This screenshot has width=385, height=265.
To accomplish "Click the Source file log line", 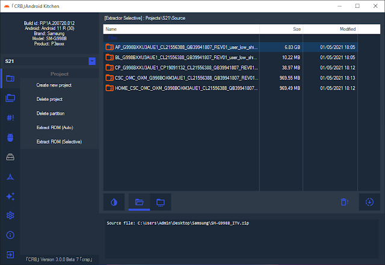I will [178, 223].
